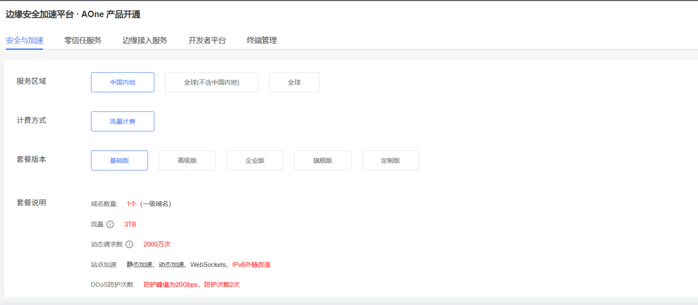The image size is (698, 305).
Task: Click the 3TB traffic value
Action: 130,224
